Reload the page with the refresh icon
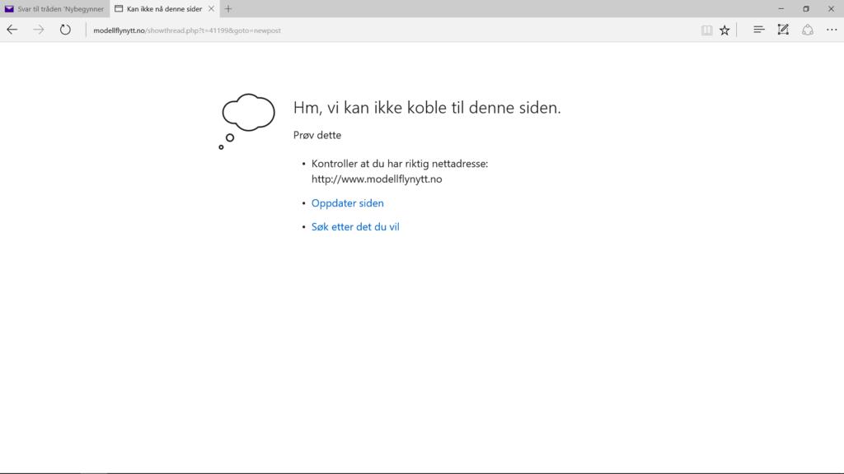 [65, 30]
